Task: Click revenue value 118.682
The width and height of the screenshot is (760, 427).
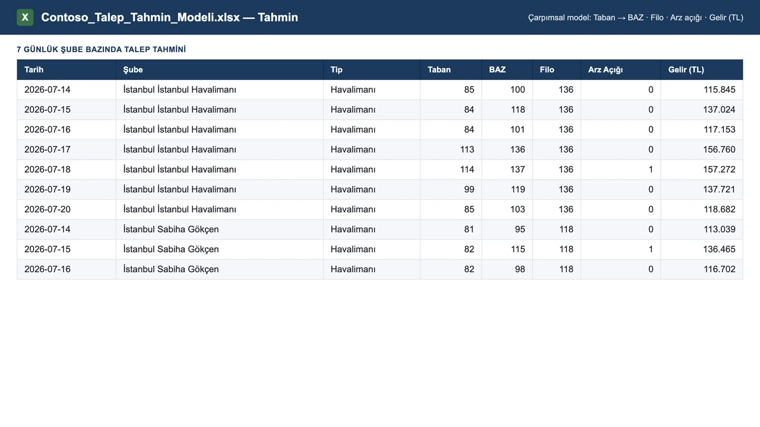Action: (720, 209)
